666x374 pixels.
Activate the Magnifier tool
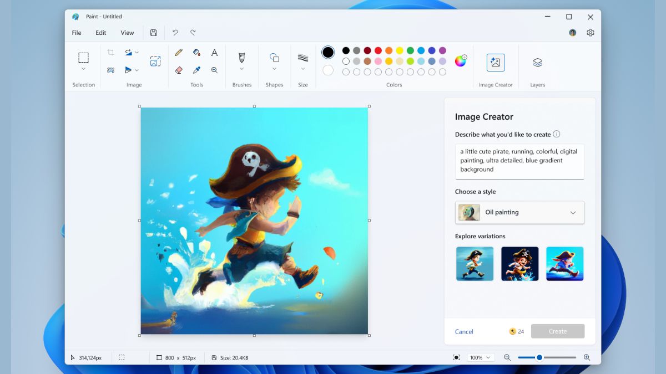[214, 70]
